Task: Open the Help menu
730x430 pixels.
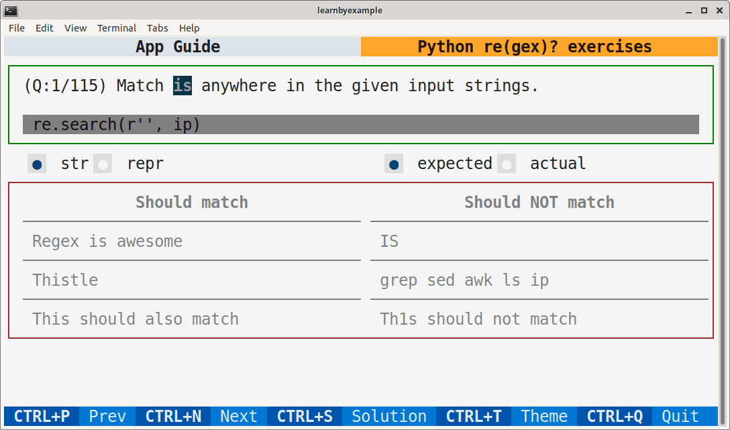Action: pos(189,28)
